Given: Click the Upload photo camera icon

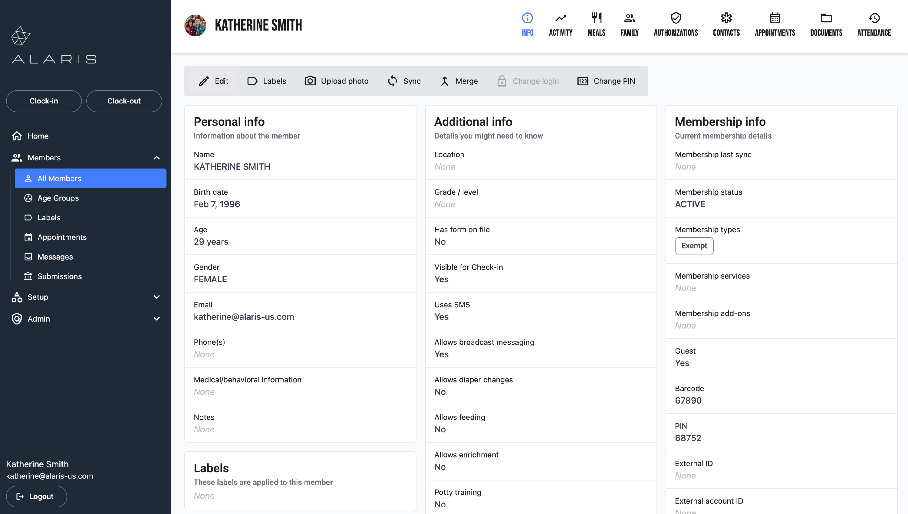Looking at the screenshot, I should point(310,81).
